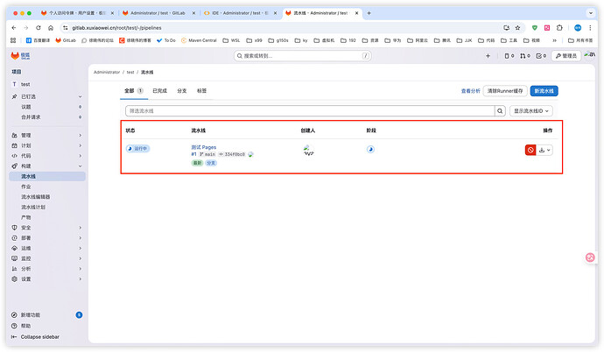Open the merge requests counter in the header

(524, 56)
